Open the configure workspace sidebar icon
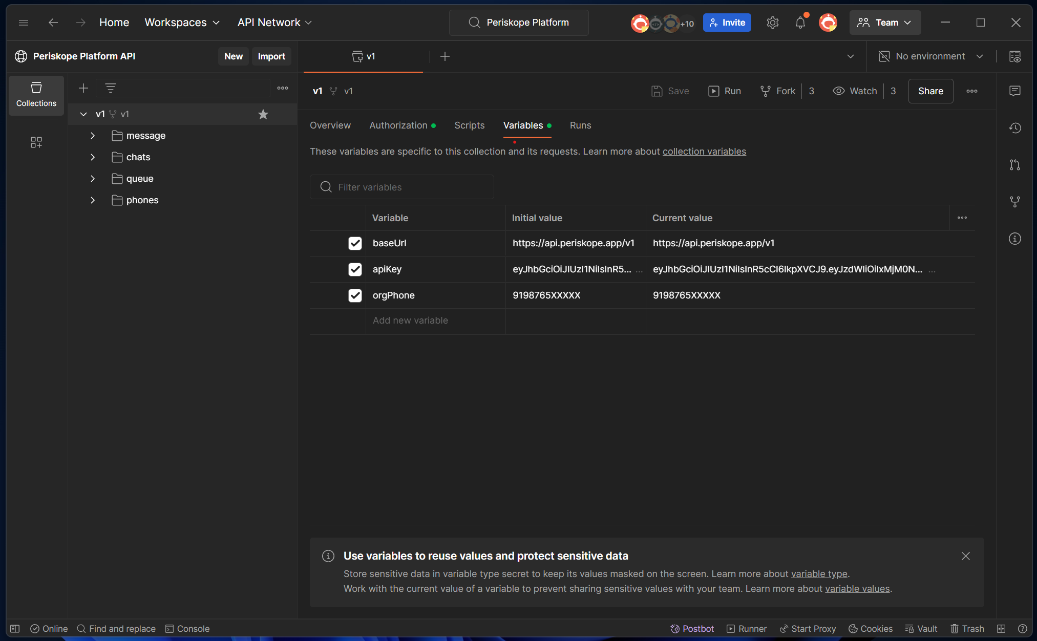This screenshot has width=1037, height=641. click(x=36, y=142)
